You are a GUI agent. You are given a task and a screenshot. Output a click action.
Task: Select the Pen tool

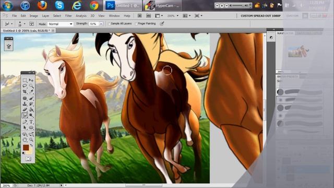[x=25, y=122]
